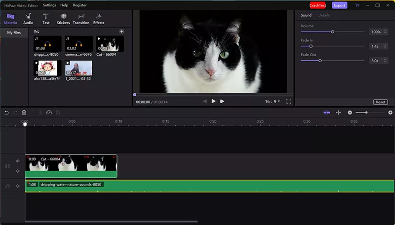This screenshot has width=395, height=225.
Task: Open the 16:9 aspect ratio dropdown
Action: 273,101
